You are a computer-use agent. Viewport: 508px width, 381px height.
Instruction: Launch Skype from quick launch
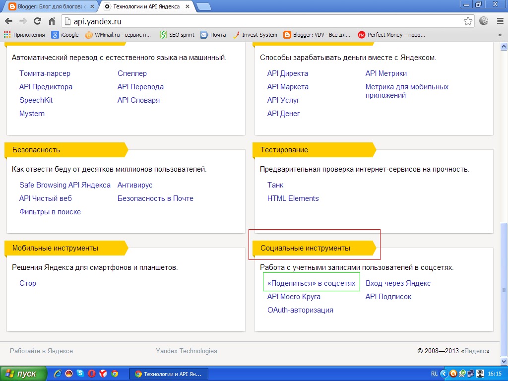[80, 374]
